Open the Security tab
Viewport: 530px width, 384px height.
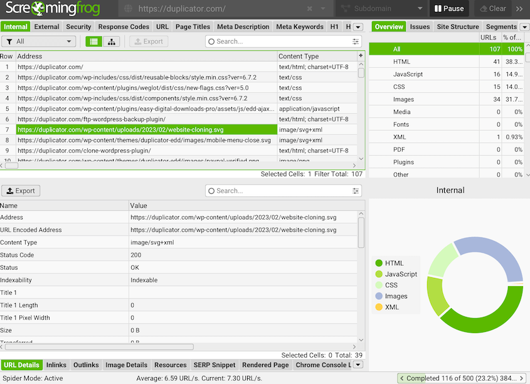coord(78,27)
